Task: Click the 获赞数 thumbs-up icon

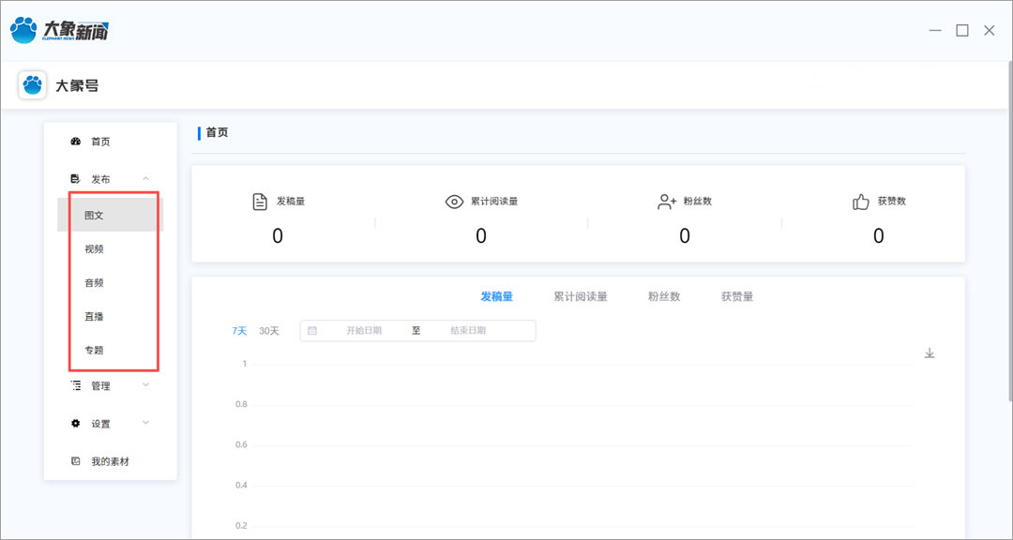Action: [x=861, y=202]
